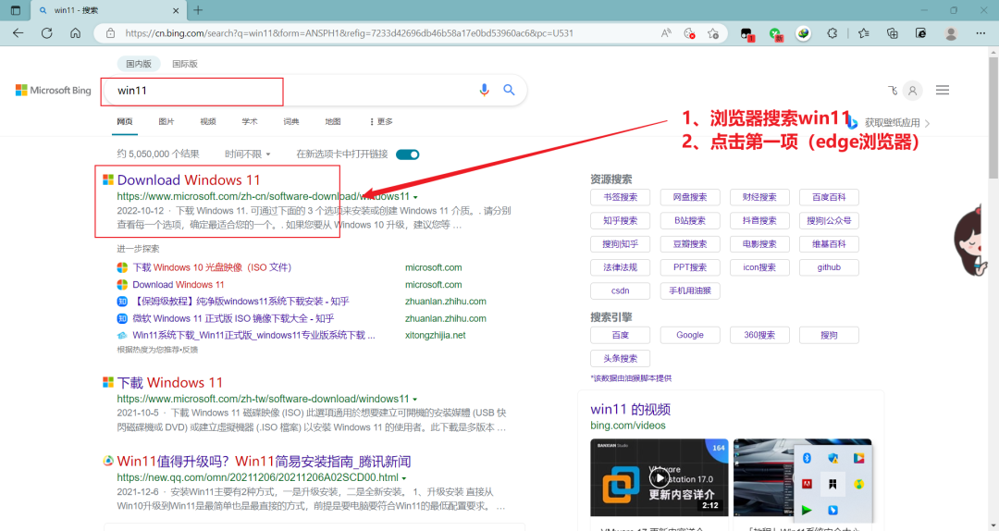Click the black extension icon with red badge
The width and height of the screenshot is (999, 531).
click(x=746, y=34)
